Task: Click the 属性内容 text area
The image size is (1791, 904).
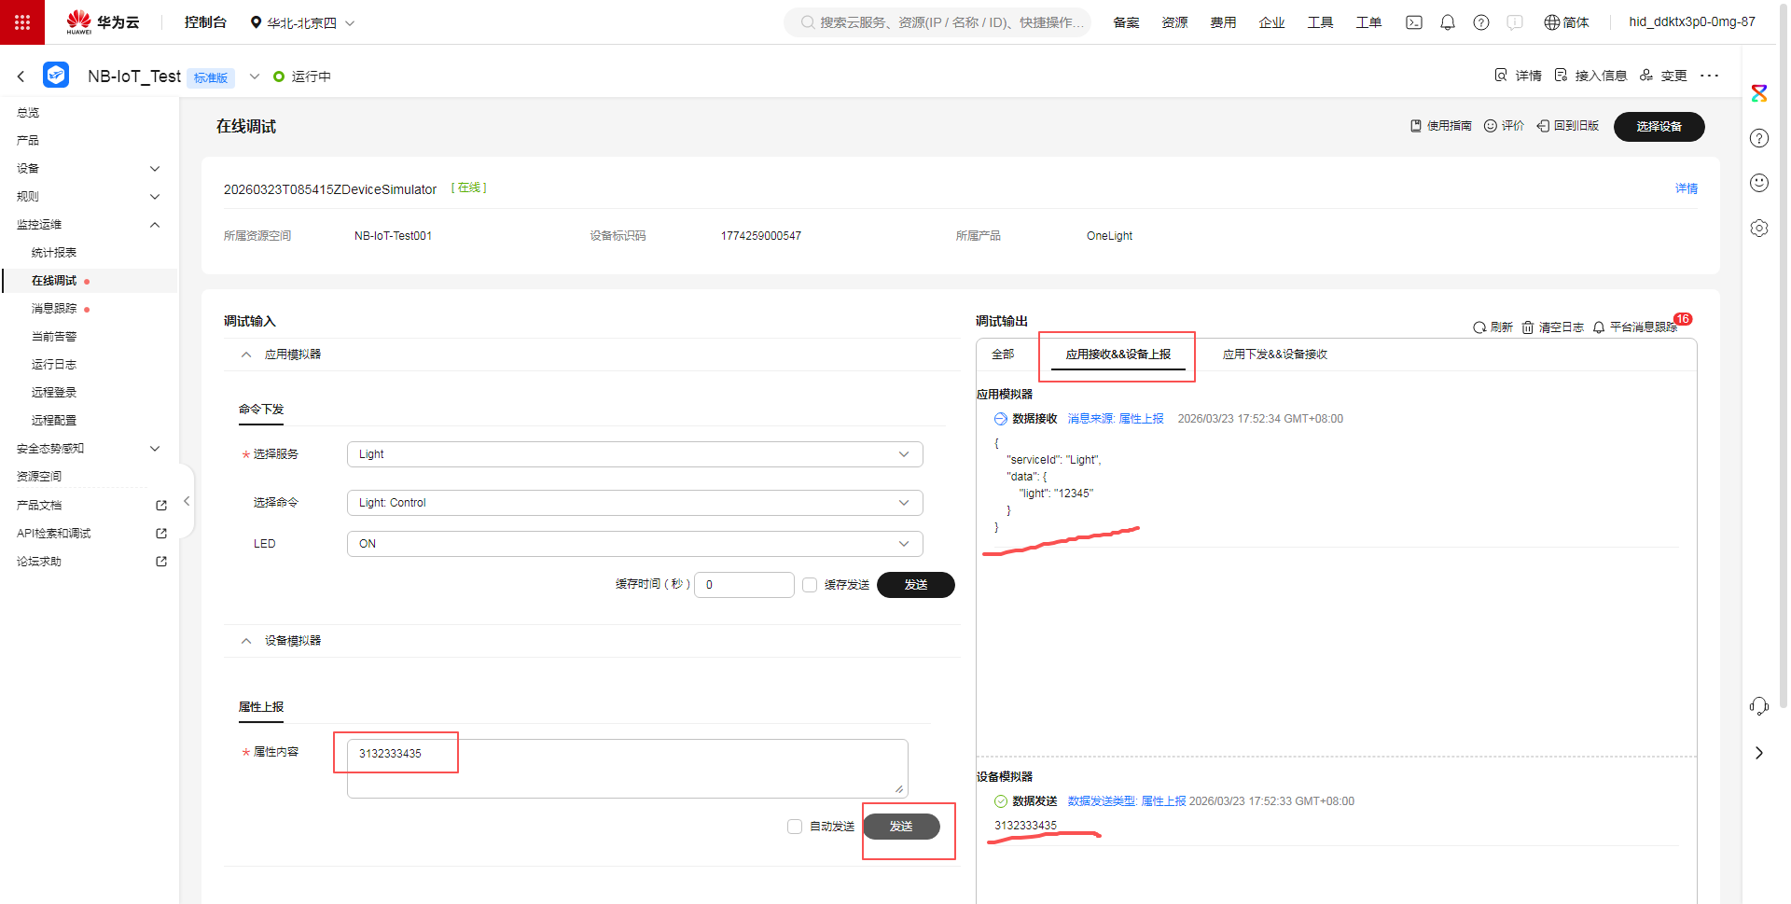Action: coord(628,769)
